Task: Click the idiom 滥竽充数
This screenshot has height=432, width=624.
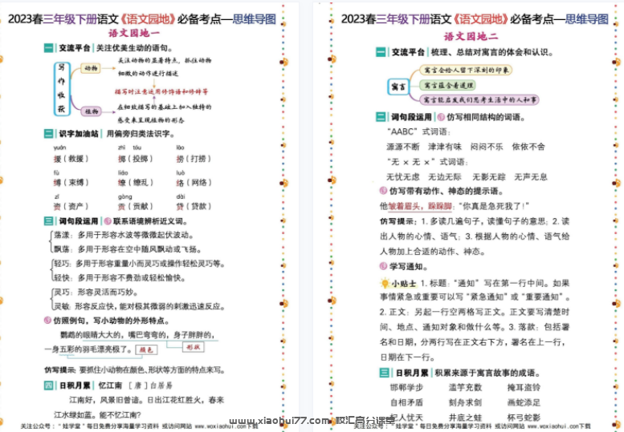Action: click(465, 387)
